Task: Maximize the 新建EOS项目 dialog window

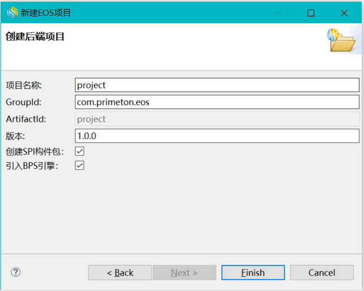Action: tap(311, 12)
